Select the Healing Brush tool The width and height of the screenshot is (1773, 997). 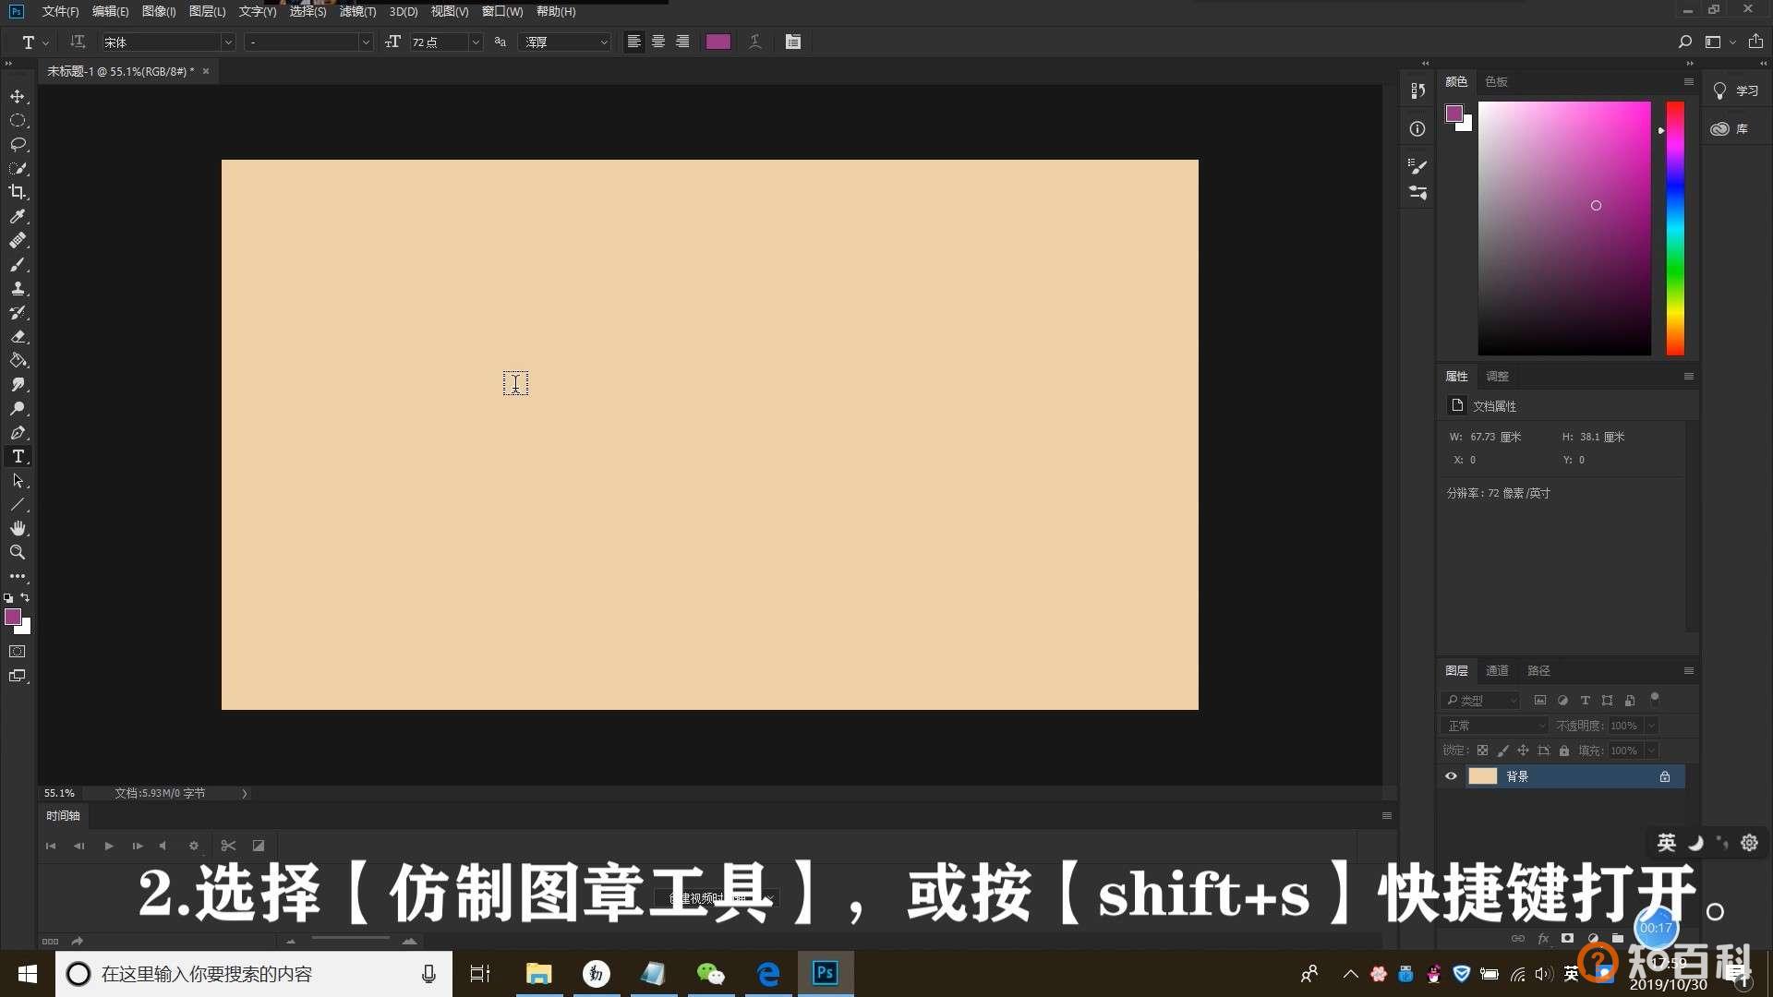(x=18, y=240)
